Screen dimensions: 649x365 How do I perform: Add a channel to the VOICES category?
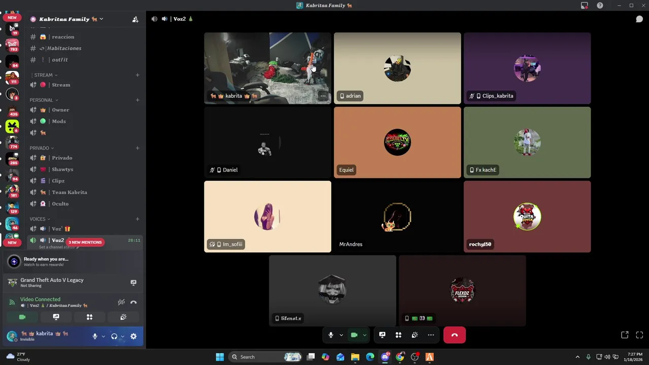pos(137,219)
